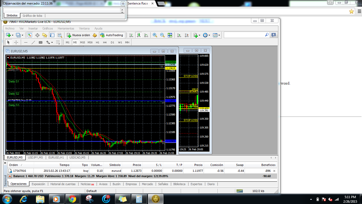Open the Archivo menu

[10, 28]
